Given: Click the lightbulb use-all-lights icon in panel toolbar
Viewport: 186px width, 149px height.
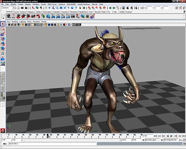Looking at the screenshot, I should [58, 25].
